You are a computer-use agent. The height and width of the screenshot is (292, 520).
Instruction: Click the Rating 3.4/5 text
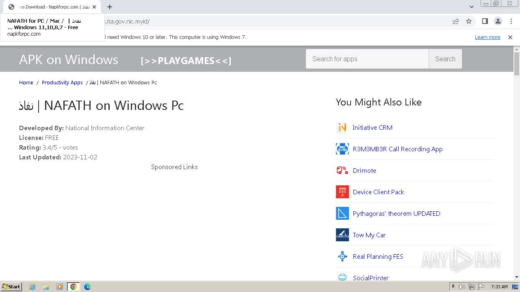click(x=48, y=147)
